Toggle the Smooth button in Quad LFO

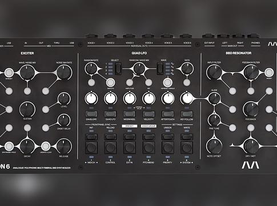[x=111, y=82]
